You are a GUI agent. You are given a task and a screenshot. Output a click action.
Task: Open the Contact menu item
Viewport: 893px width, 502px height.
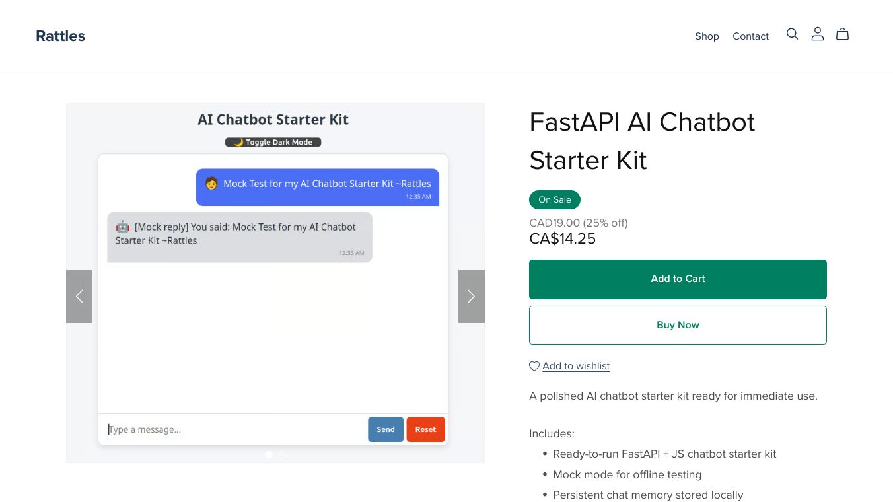click(x=750, y=36)
